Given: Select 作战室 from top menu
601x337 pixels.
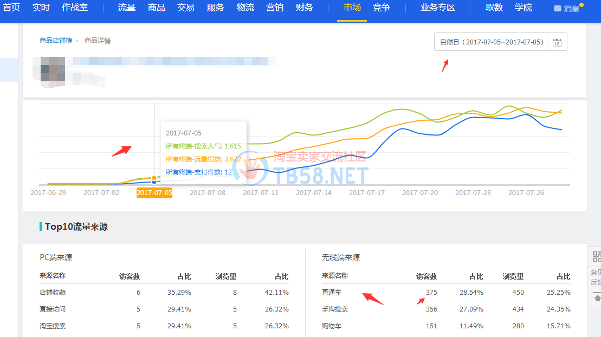Looking at the screenshot, I should point(75,8).
